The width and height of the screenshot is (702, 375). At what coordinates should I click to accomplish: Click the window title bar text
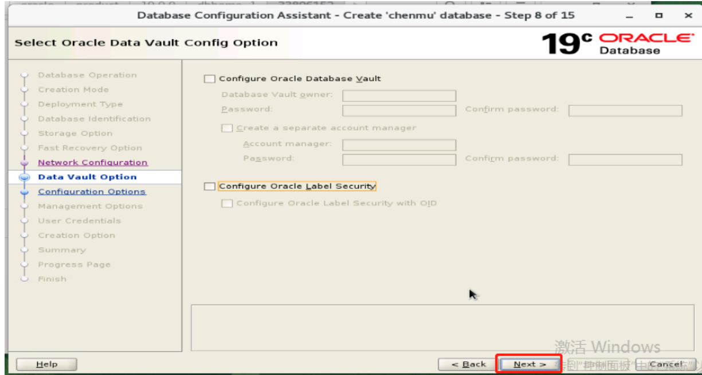[356, 15]
